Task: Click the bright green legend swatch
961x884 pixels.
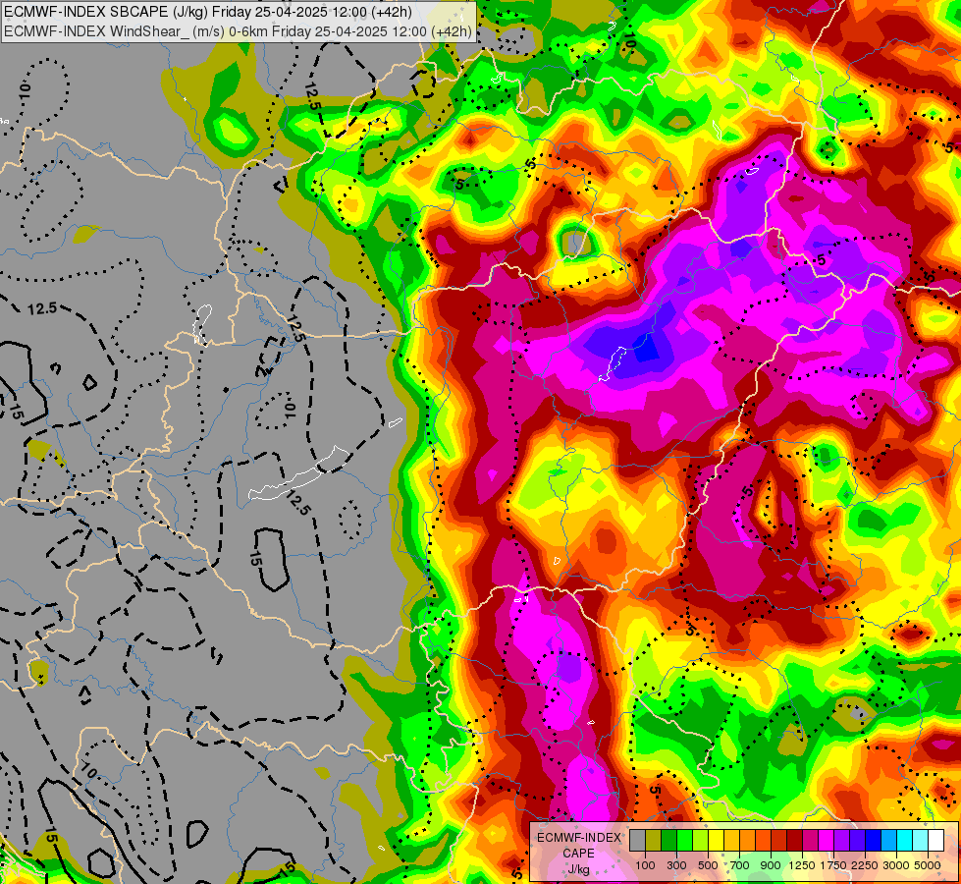Action: (684, 841)
